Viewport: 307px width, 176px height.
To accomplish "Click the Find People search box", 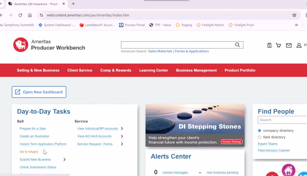I will pos(282,120).
